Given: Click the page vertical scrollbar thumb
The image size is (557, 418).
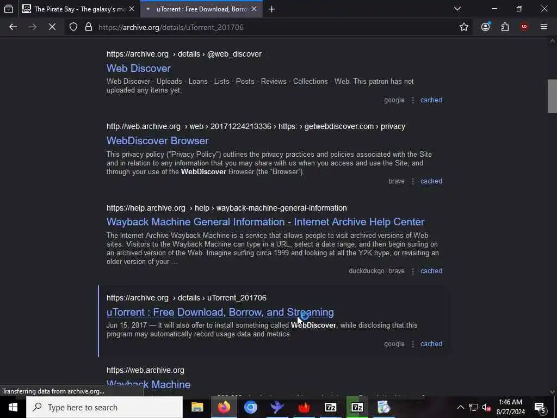Looking at the screenshot, I should click(x=552, y=96).
